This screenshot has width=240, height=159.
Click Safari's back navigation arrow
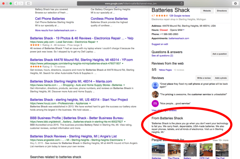pos(16,3)
